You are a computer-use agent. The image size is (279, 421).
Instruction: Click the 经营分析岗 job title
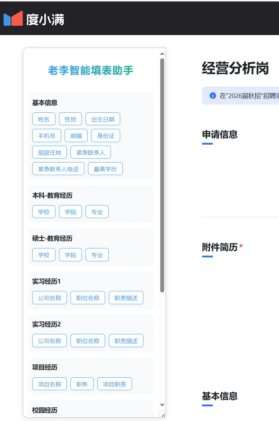coord(235,68)
